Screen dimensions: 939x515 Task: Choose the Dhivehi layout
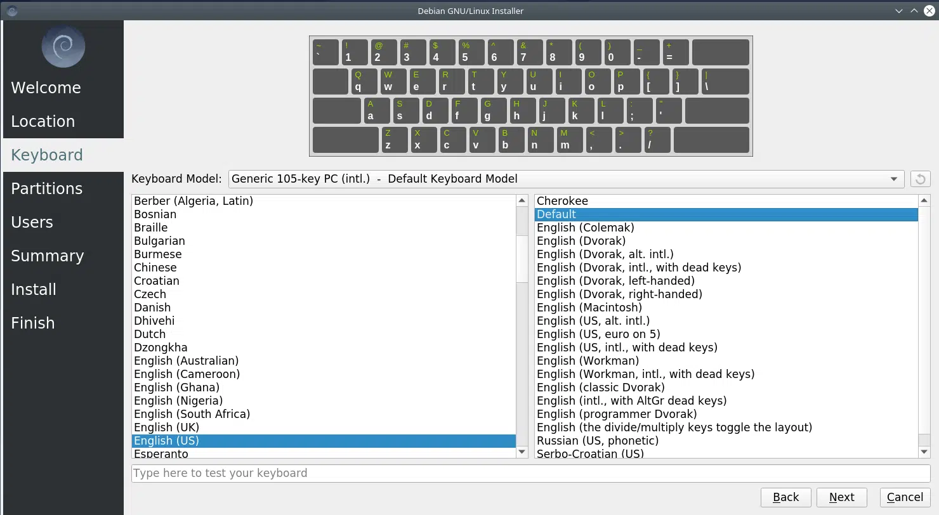coord(324,321)
